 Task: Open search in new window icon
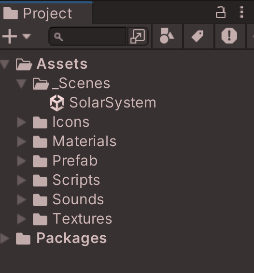(138, 36)
